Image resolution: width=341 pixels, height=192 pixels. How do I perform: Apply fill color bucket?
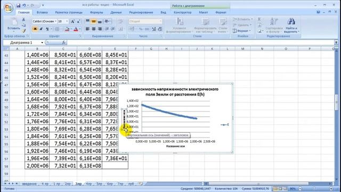click(x=67, y=29)
